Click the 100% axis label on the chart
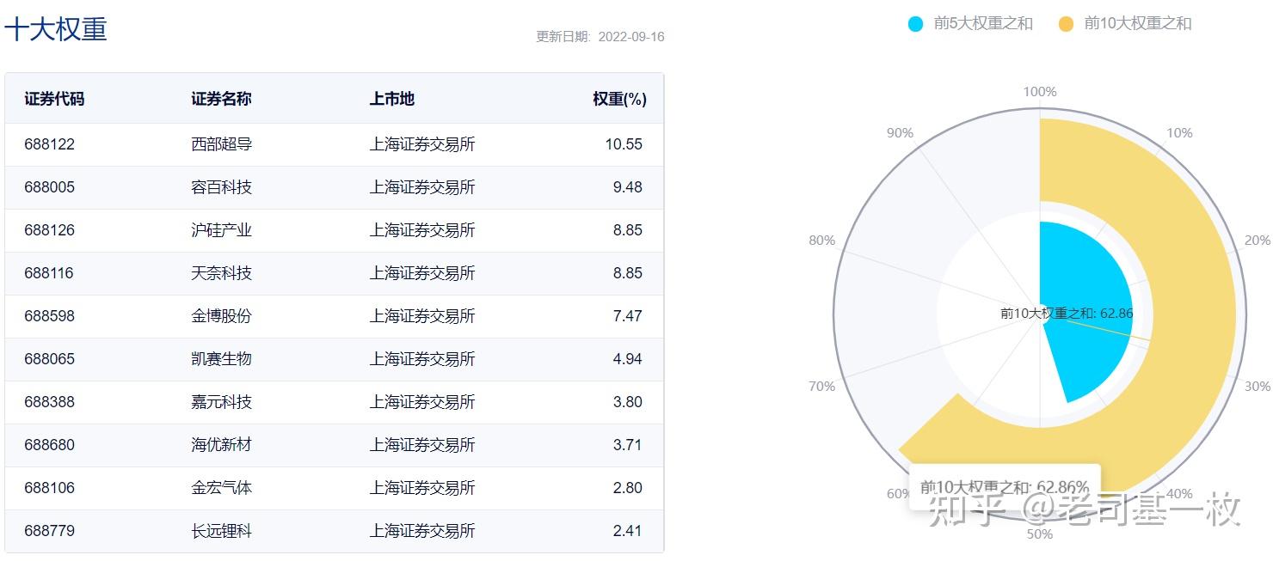Viewport: 1273px width, 561px height. 1040,92
